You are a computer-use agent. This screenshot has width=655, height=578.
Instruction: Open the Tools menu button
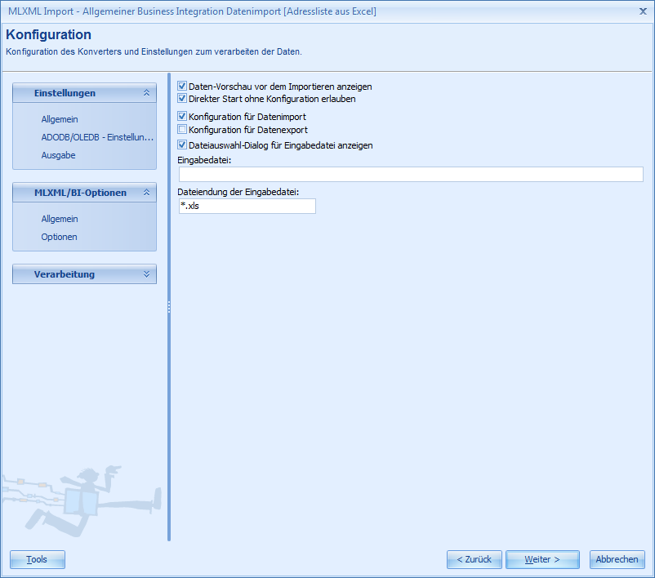click(37, 559)
